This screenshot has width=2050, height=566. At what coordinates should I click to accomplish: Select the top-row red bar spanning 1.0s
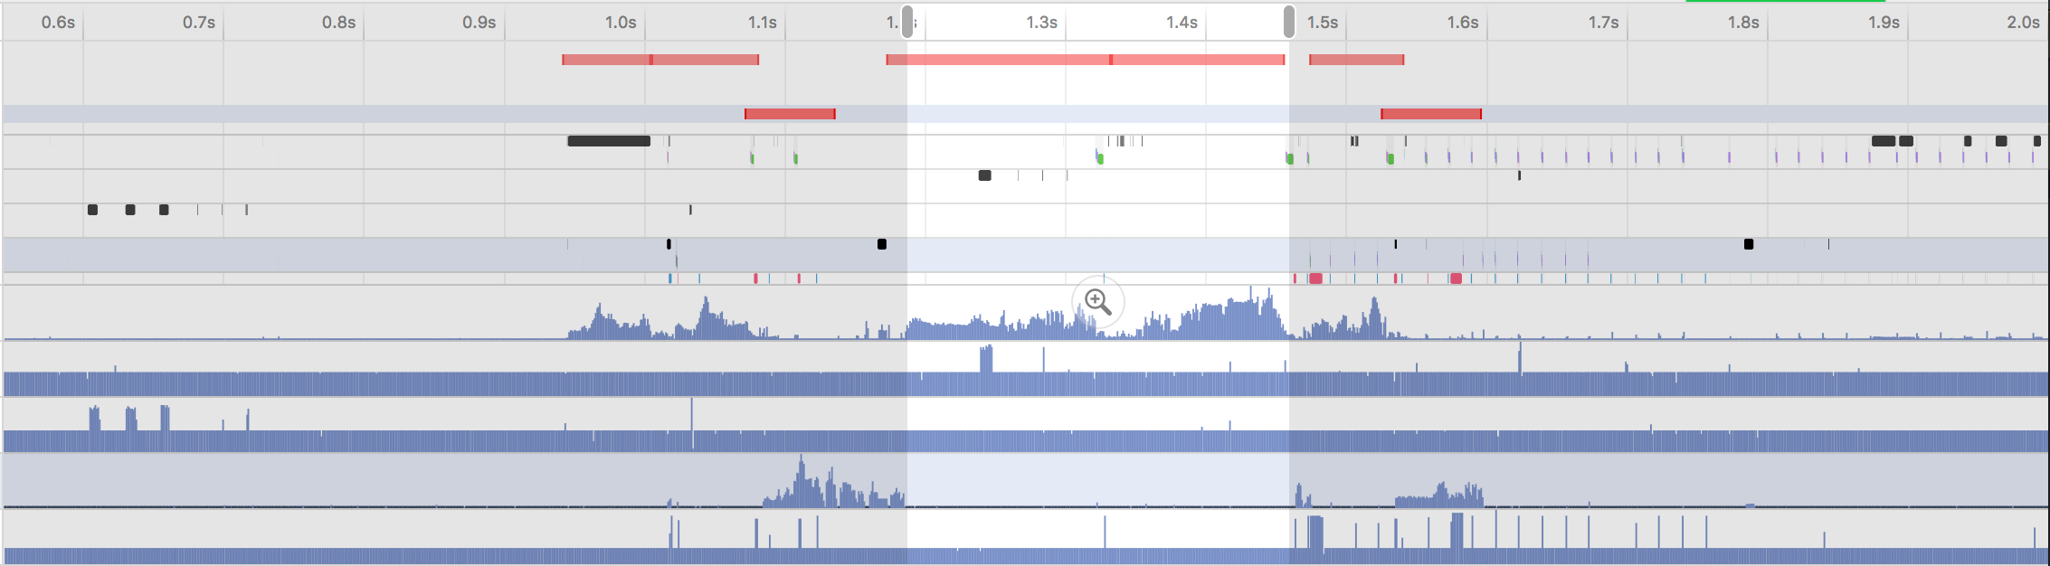(x=660, y=60)
